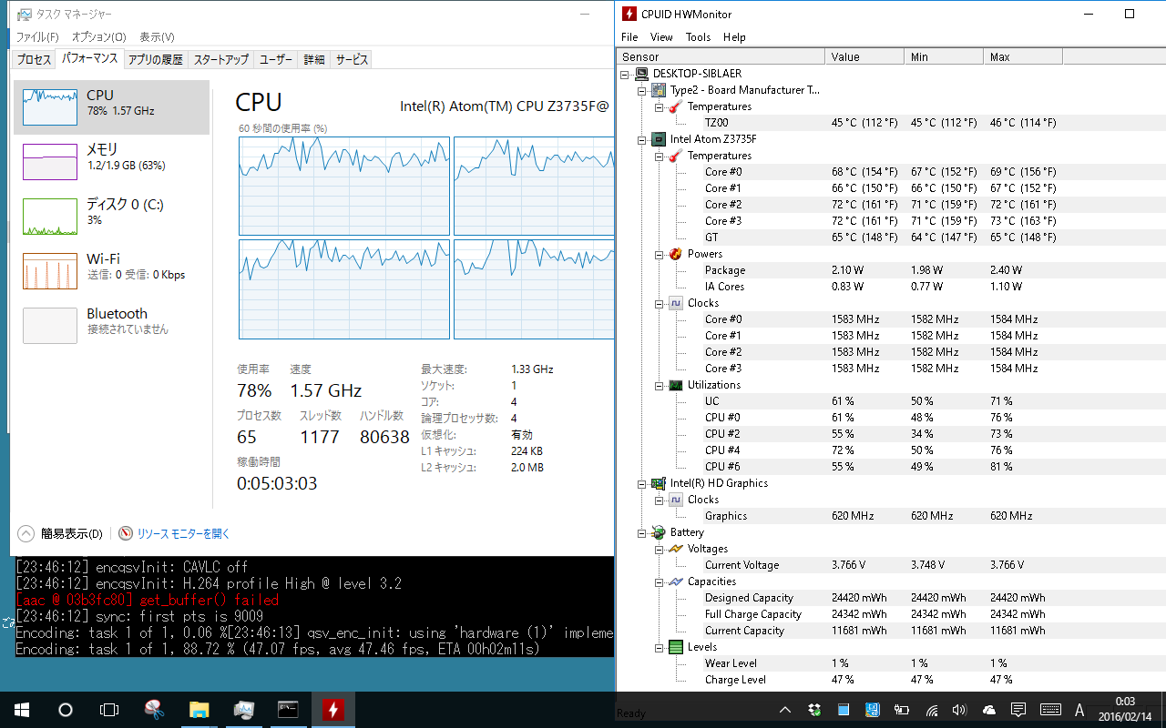Click the Value column header

click(x=865, y=56)
